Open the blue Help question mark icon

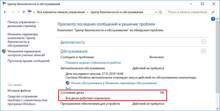point(213,19)
